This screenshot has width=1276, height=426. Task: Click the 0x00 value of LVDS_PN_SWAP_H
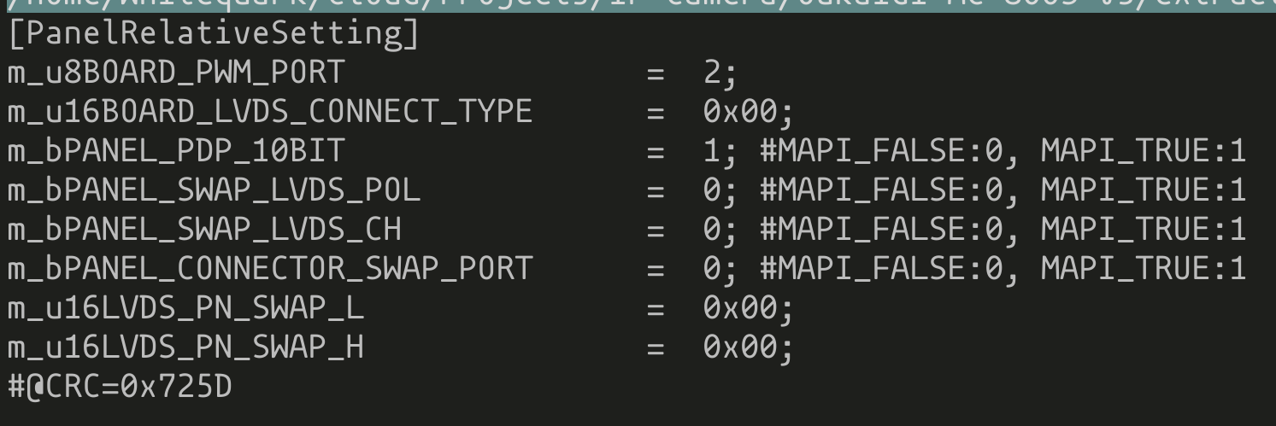pos(740,347)
